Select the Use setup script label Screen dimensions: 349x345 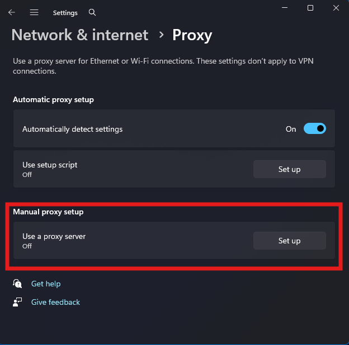coord(50,165)
